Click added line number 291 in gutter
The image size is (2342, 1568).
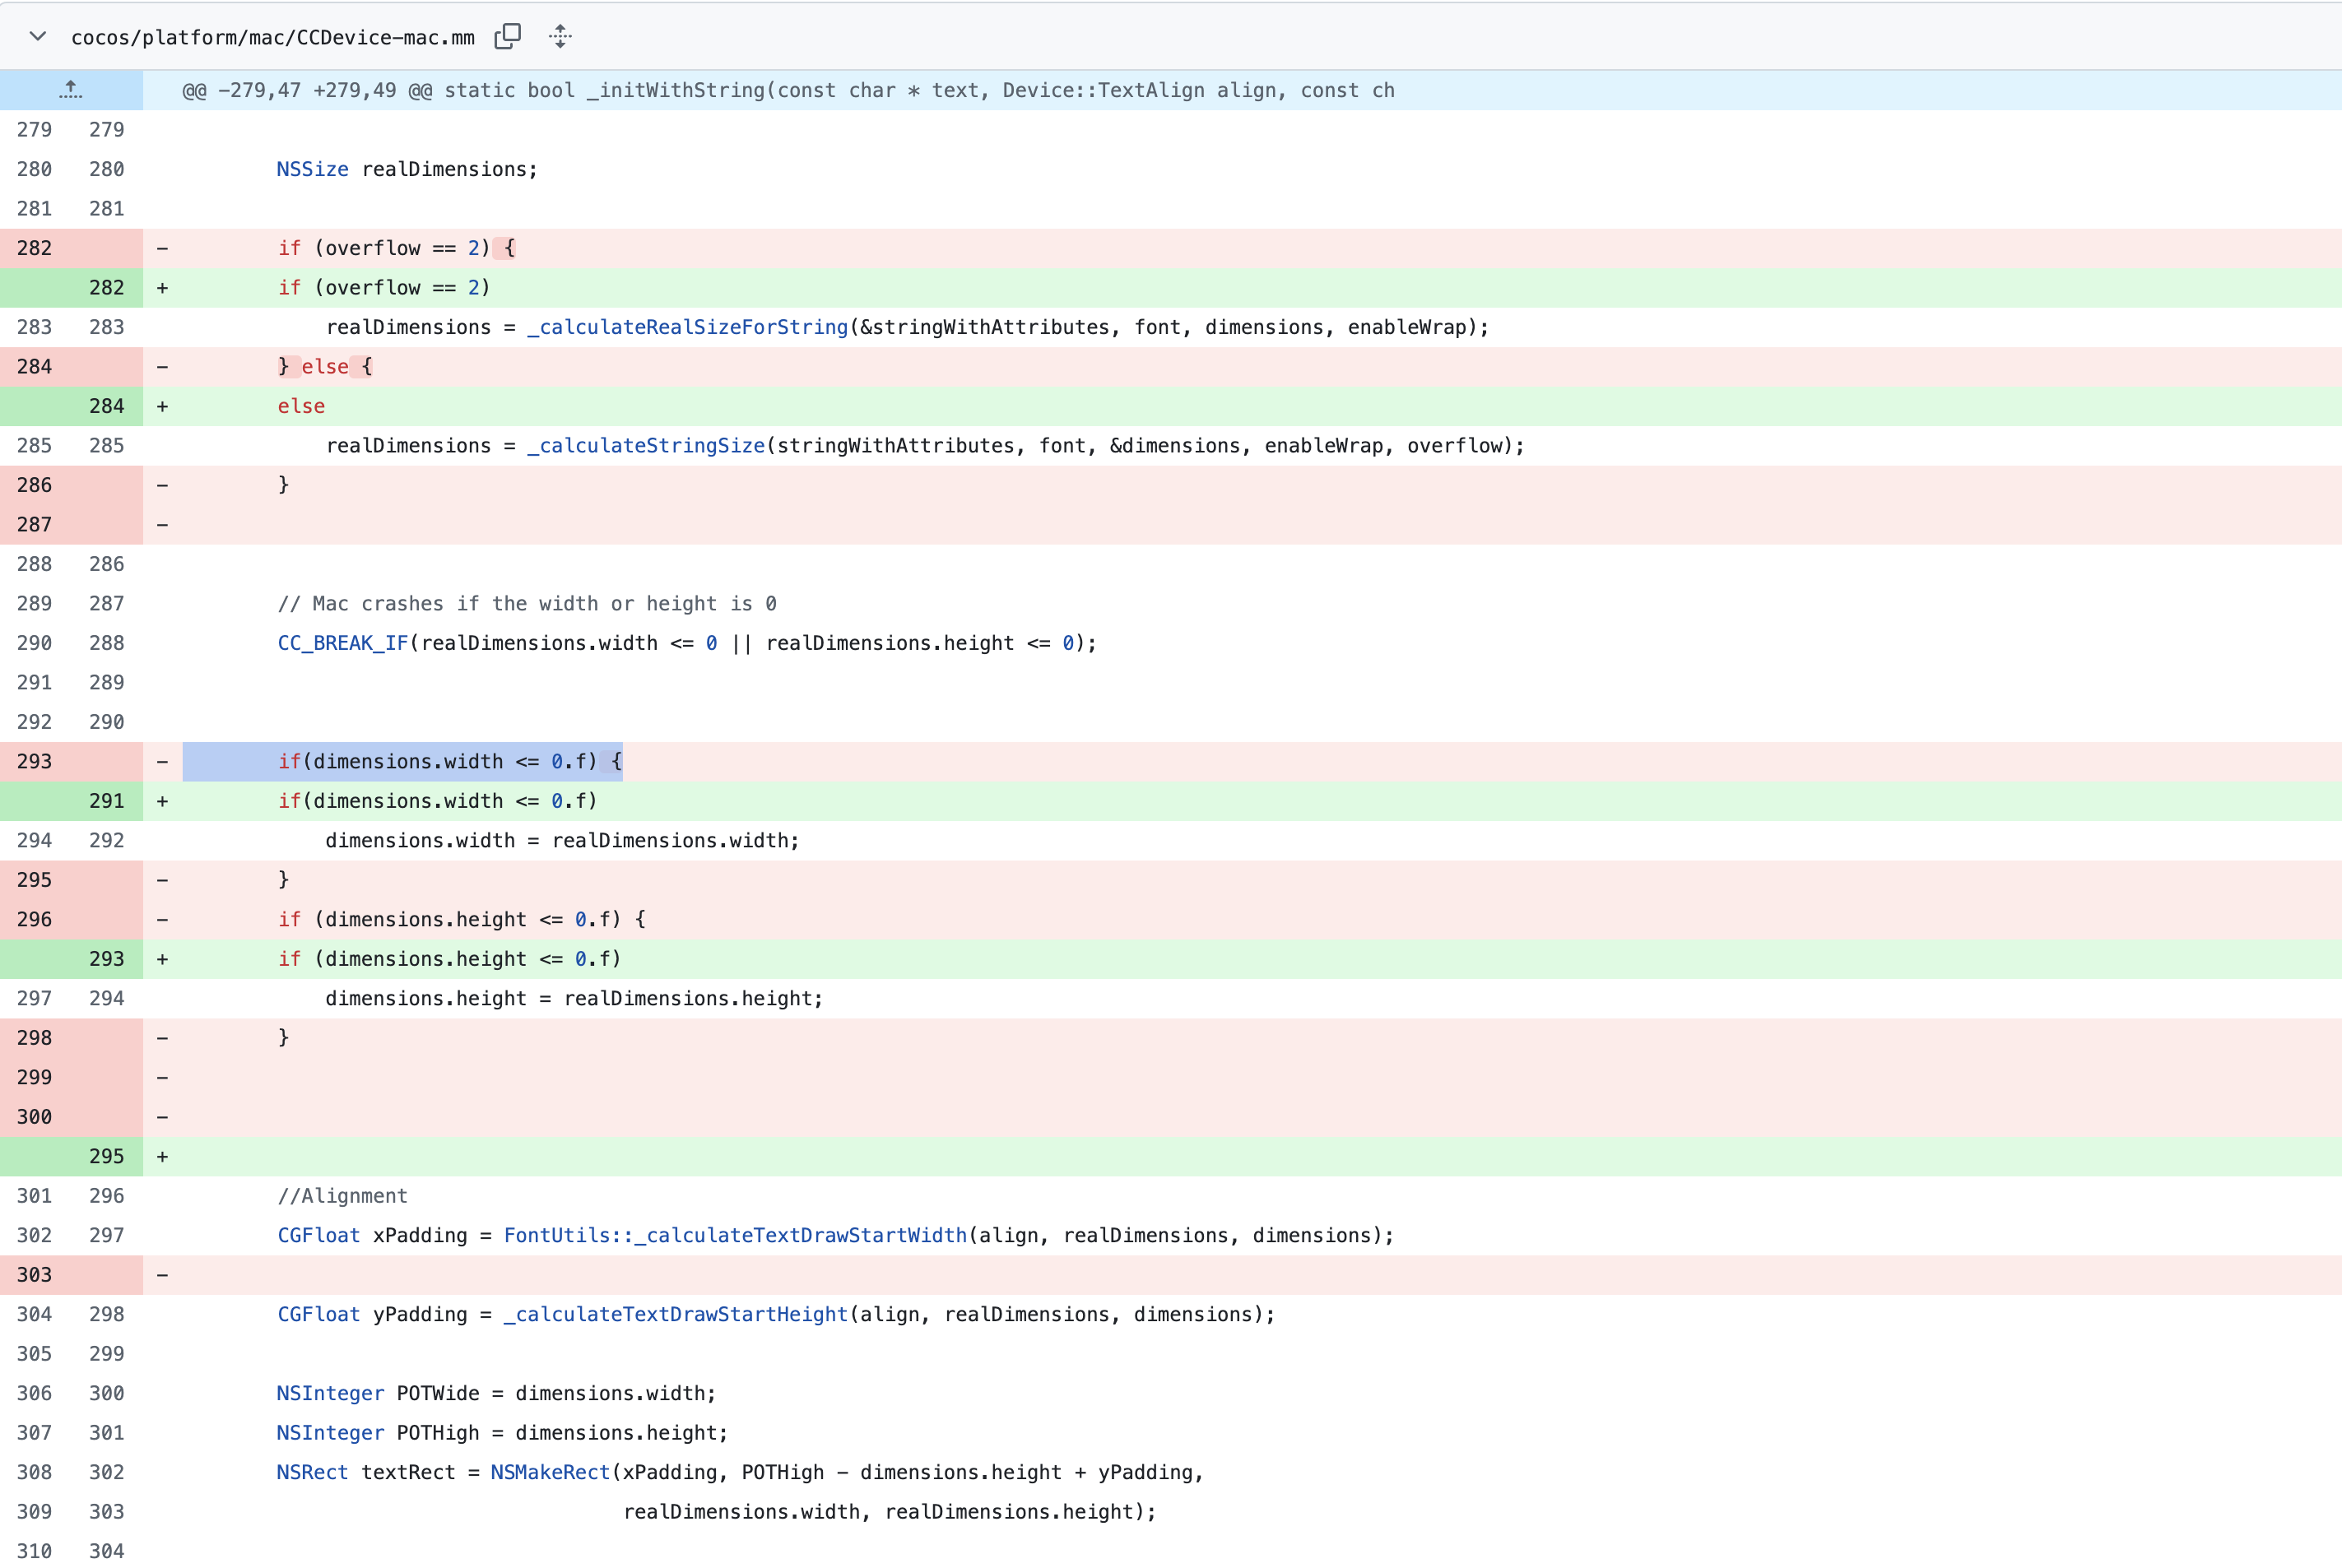point(106,801)
